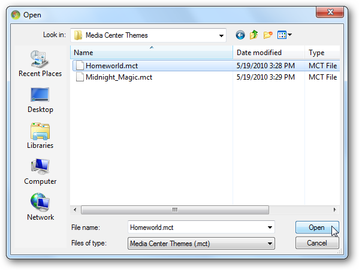Sort files by Date modified column
The height and width of the screenshot is (270, 359).
[x=269, y=53]
